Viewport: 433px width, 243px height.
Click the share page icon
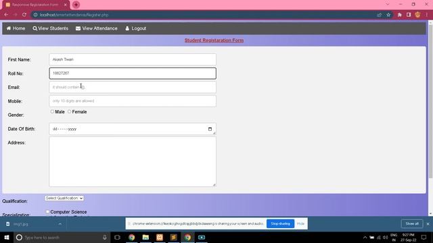(x=379, y=15)
